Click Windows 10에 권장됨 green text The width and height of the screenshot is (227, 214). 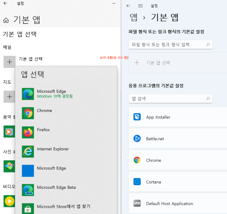(x=55, y=96)
